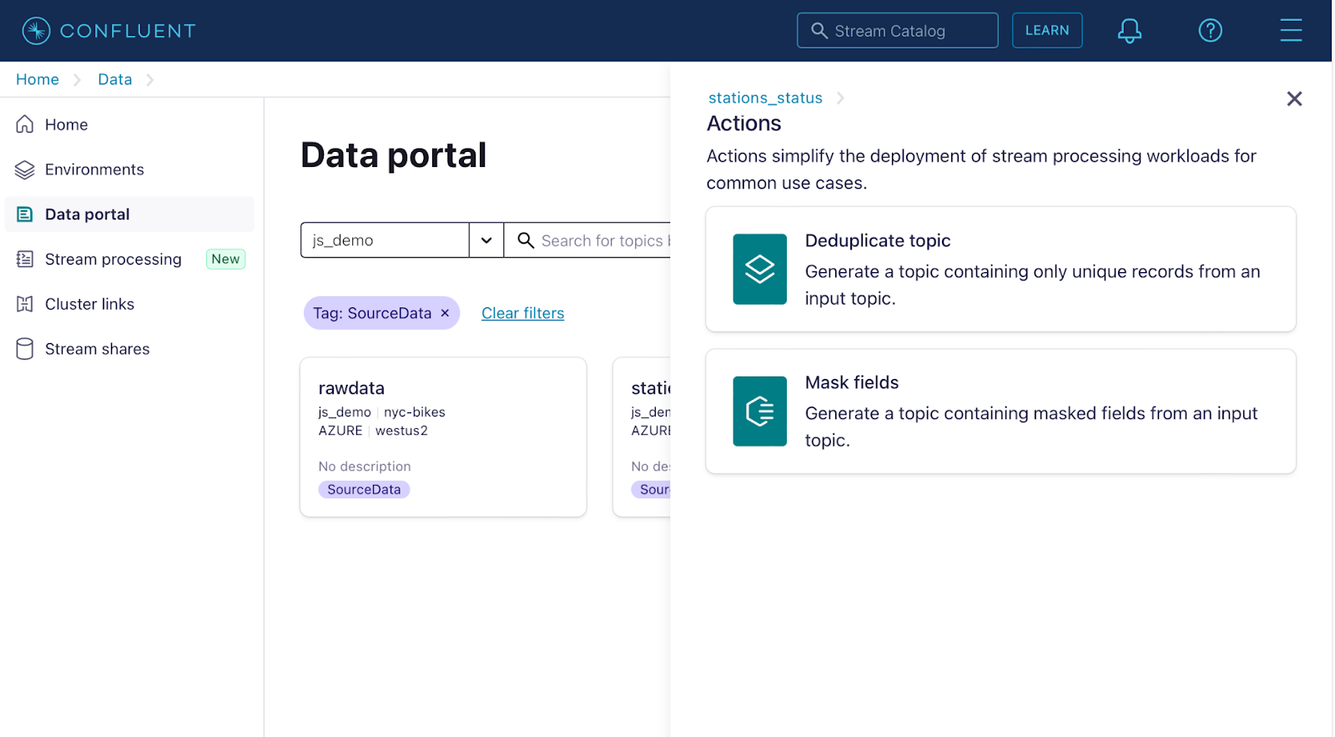Click the Mask fields teal icon
This screenshot has height=737, width=1335.
pyautogui.click(x=760, y=411)
